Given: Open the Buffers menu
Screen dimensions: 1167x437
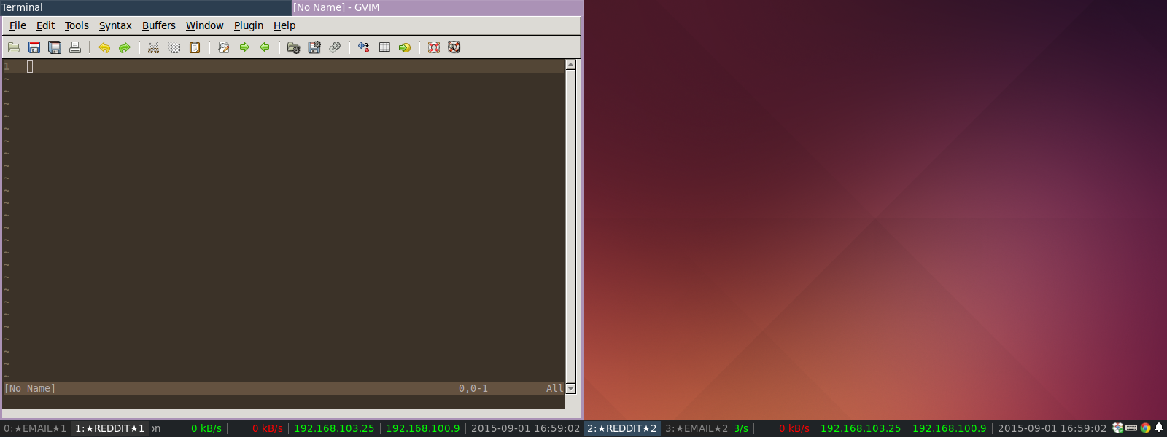Looking at the screenshot, I should click(x=159, y=25).
